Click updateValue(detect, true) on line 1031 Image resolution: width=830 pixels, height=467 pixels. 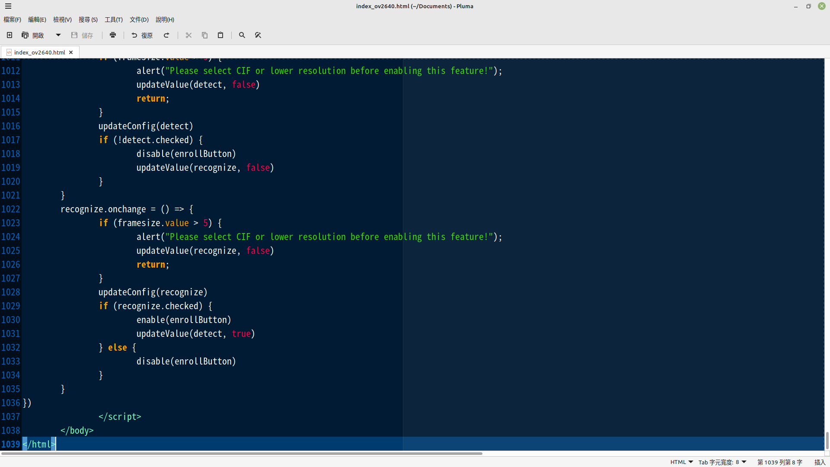click(196, 334)
